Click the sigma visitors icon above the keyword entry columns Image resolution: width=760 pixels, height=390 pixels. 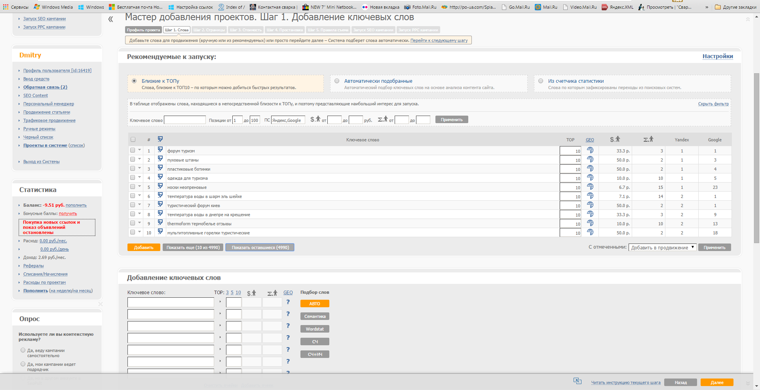click(x=272, y=293)
